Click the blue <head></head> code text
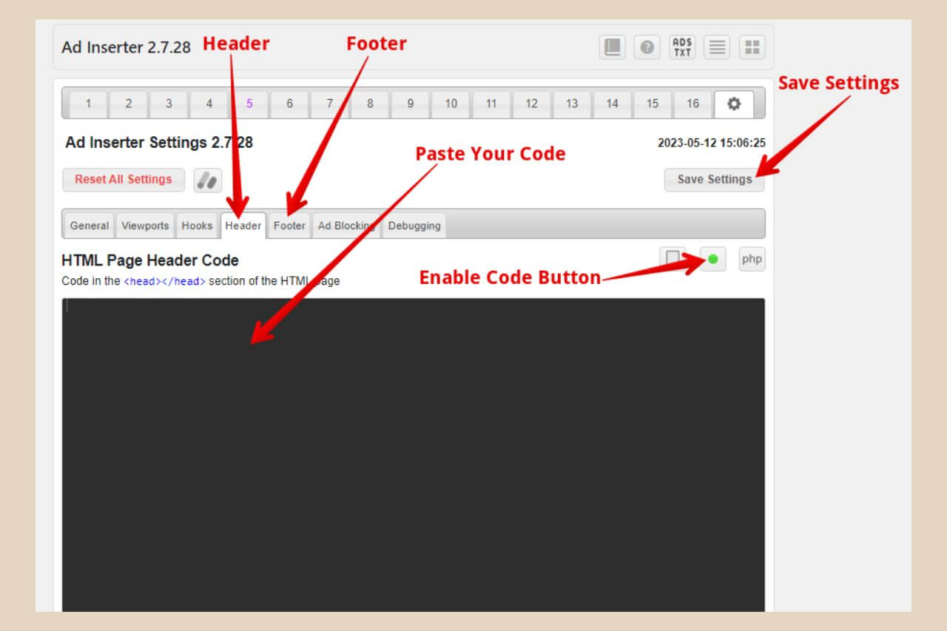 coord(165,282)
